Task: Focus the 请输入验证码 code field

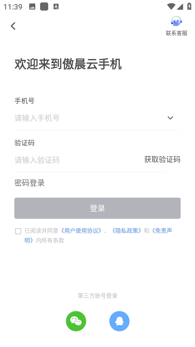Action: click(x=76, y=160)
